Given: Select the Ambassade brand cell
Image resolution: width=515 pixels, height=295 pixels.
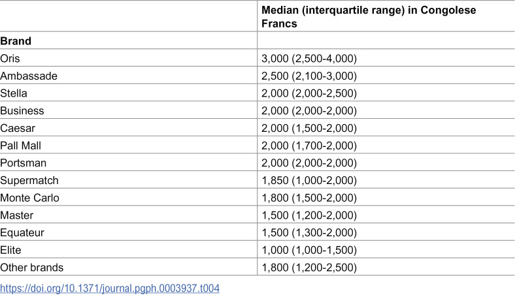Looking at the screenshot, I should [29, 76].
